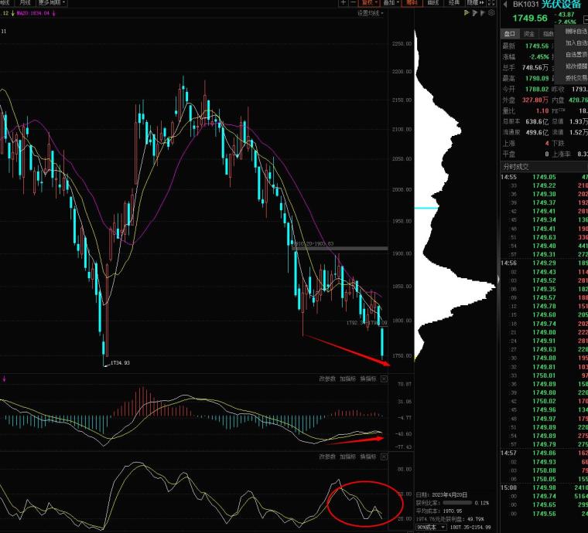588x533 pixels.
Task: Select the 资金 tab in quote panel
Action: coord(529,34)
